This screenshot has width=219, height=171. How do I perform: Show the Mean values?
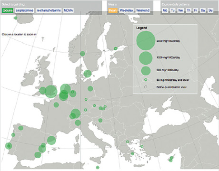[x=113, y=10]
